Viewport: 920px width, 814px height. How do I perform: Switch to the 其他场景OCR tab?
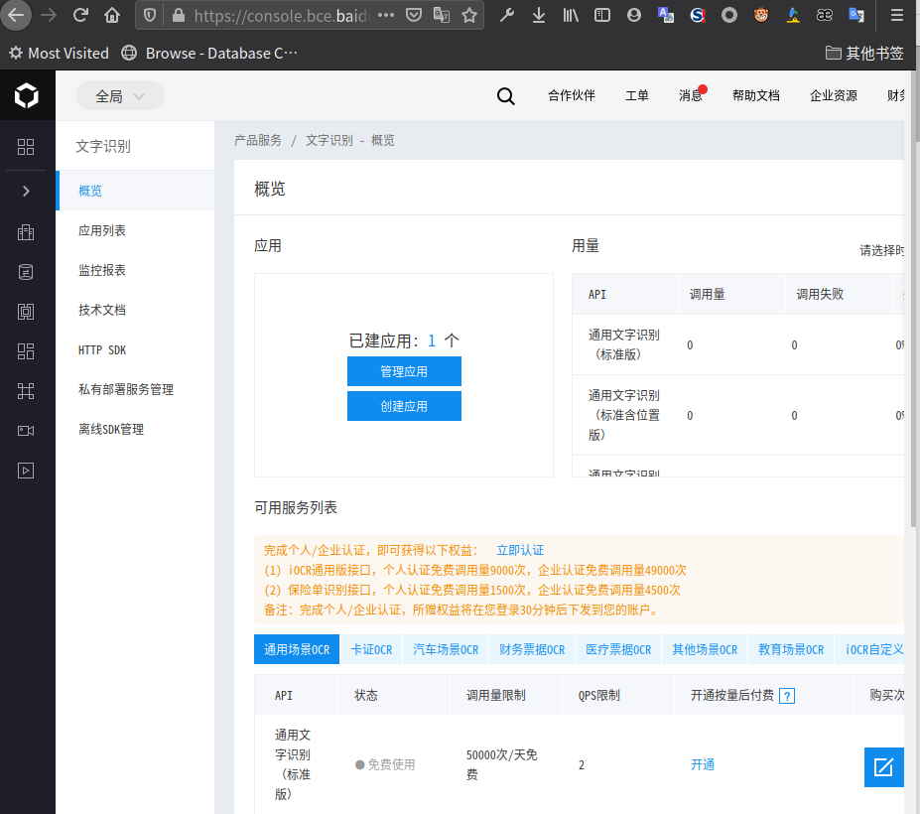[x=705, y=649]
